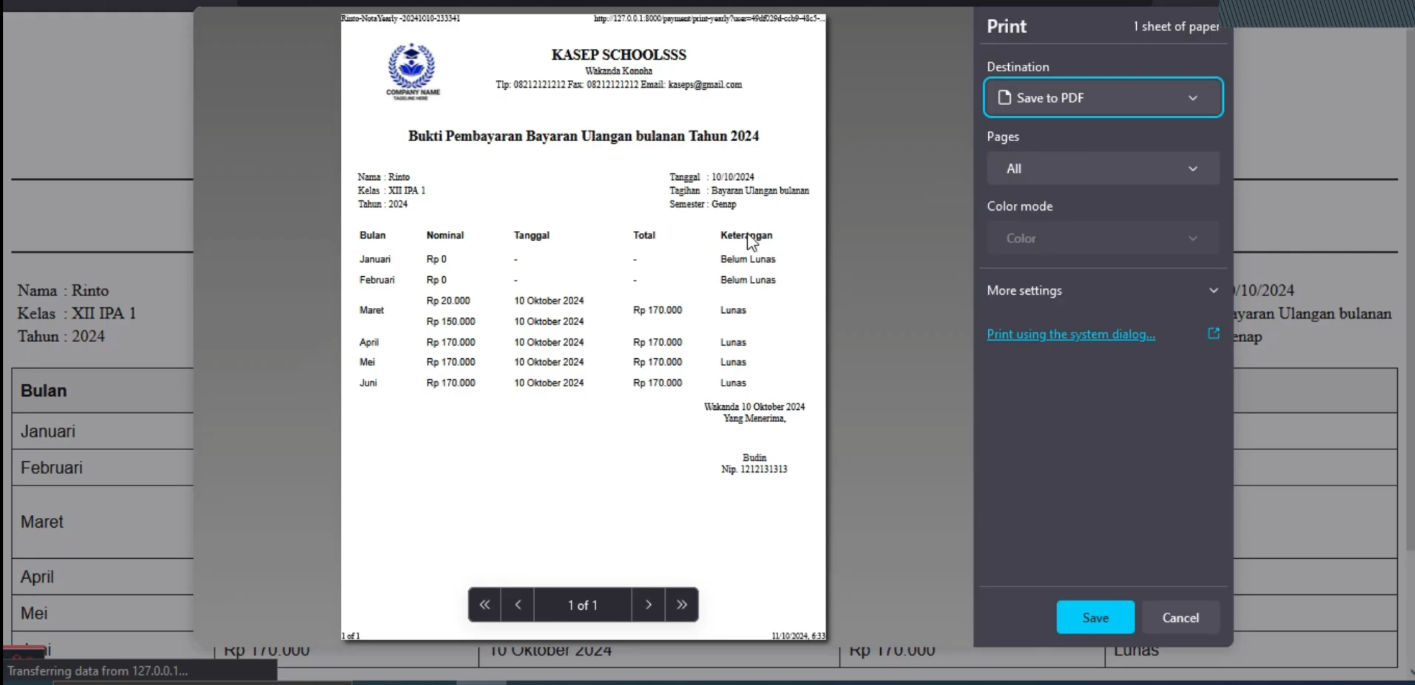Jump to last page in preview
This screenshot has height=685, width=1415.
pos(681,605)
